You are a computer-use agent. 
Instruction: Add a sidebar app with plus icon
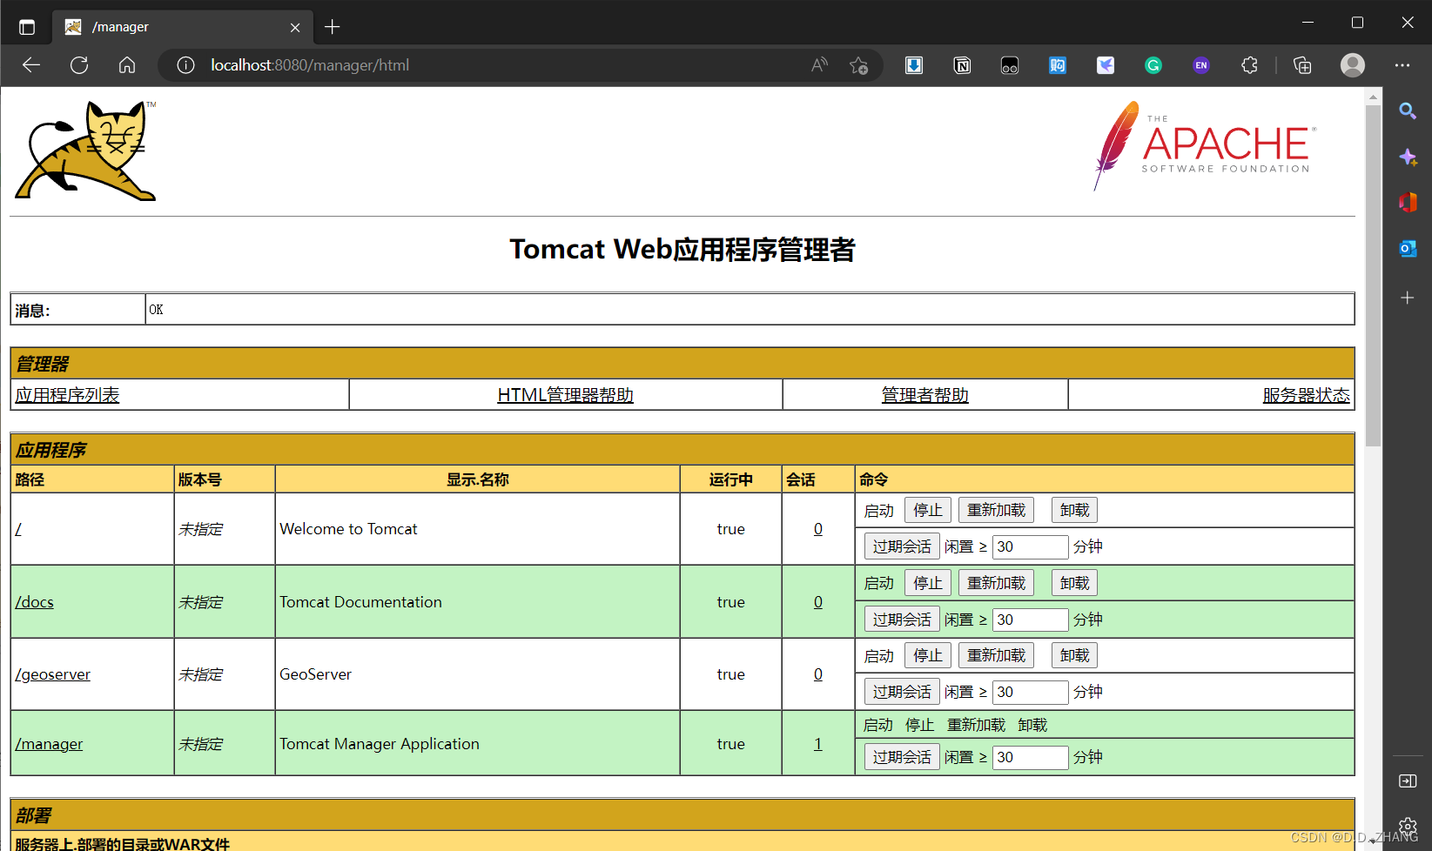[x=1408, y=298]
